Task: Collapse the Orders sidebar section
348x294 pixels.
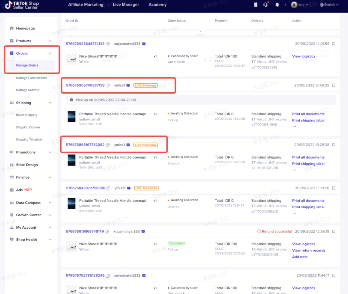Action: click(x=50, y=53)
